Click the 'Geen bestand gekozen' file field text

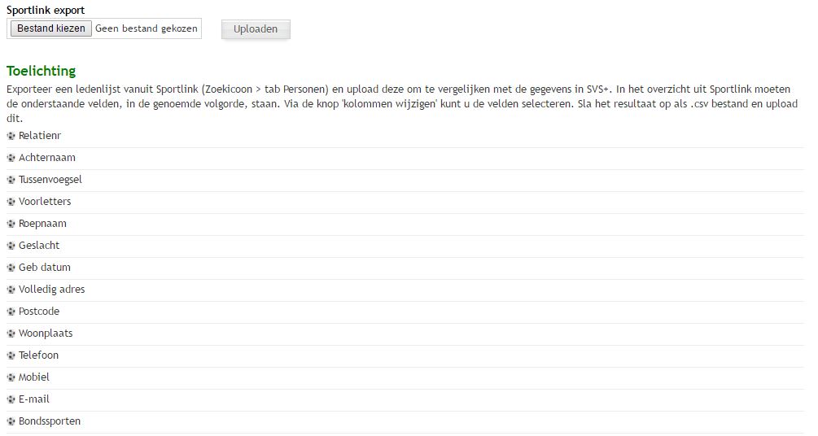[x=147, y=28]
